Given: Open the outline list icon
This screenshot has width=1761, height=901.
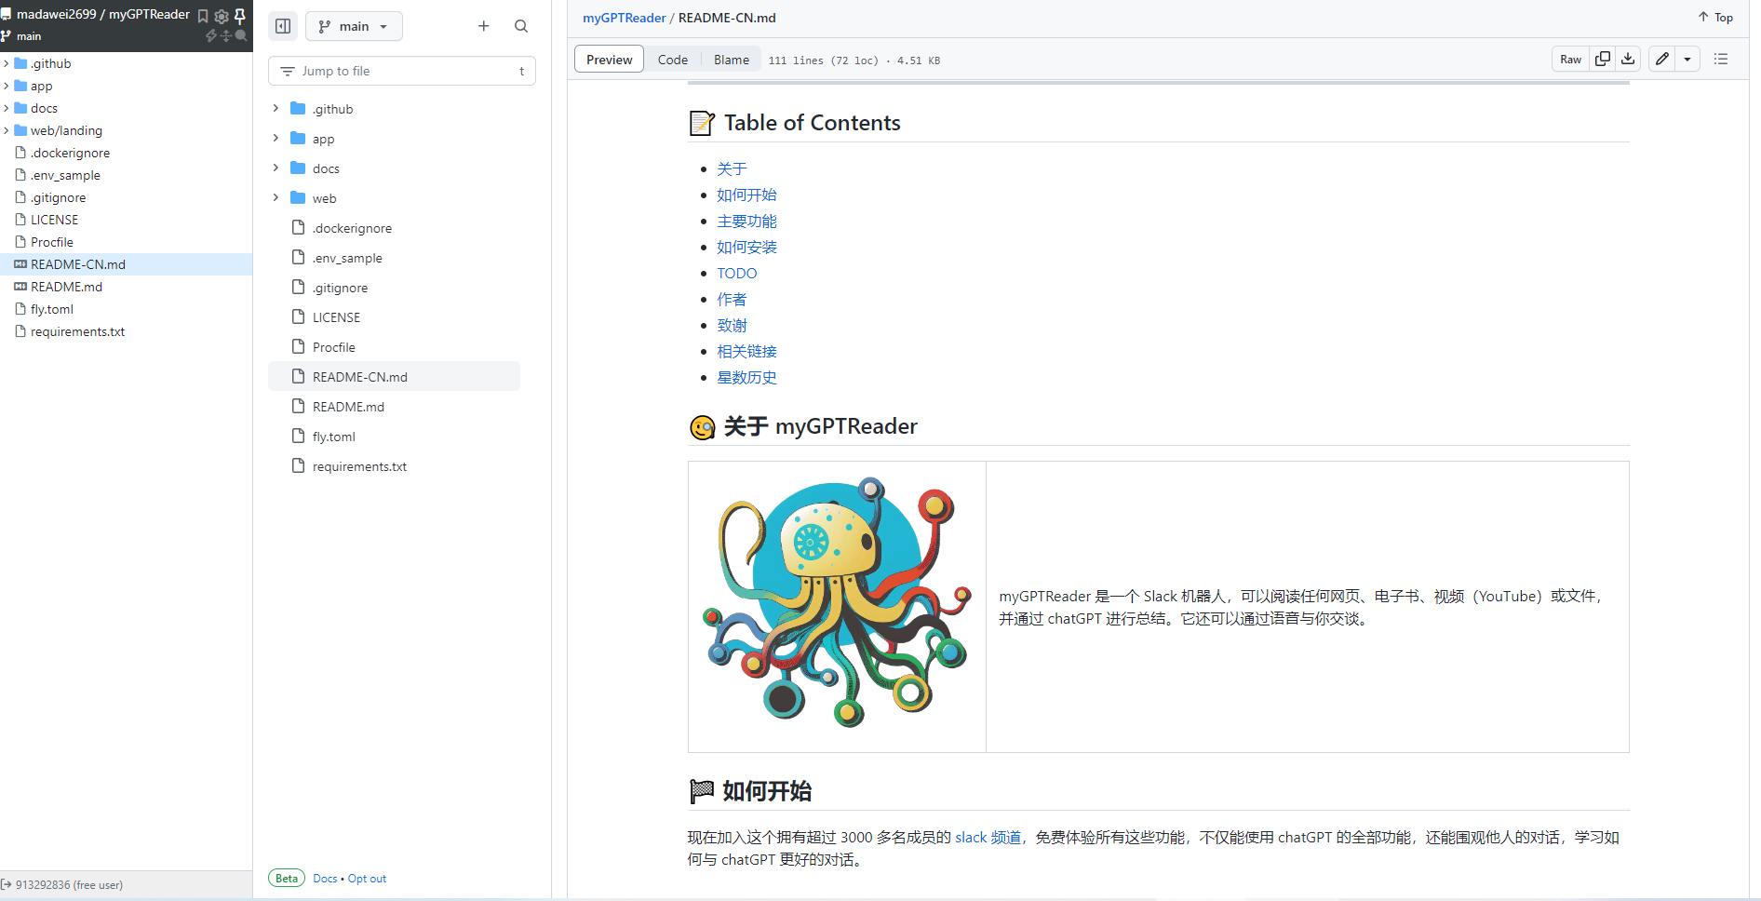Looking at the screenshot, I should tap(1721, 59).
